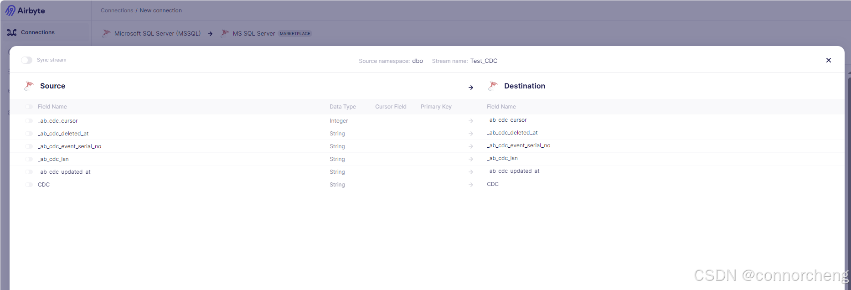Viewport: 851px width, 290px height.
Task: Click destination field _ab_cdc_lsn
Action: [502, 158]
